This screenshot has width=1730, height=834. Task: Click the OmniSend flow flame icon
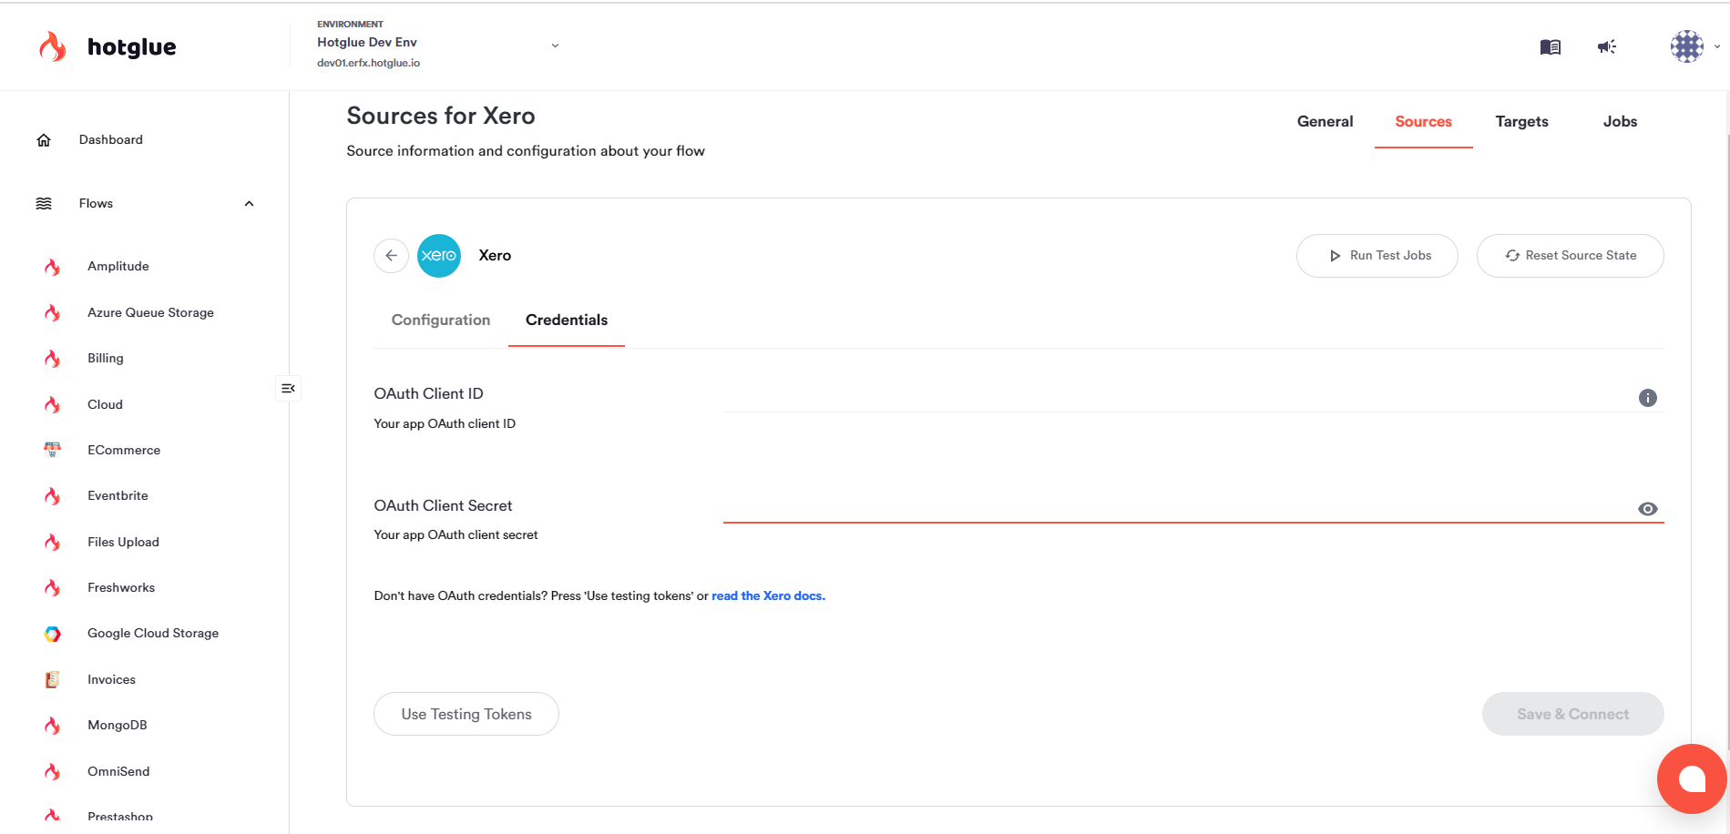pos(53,772)
